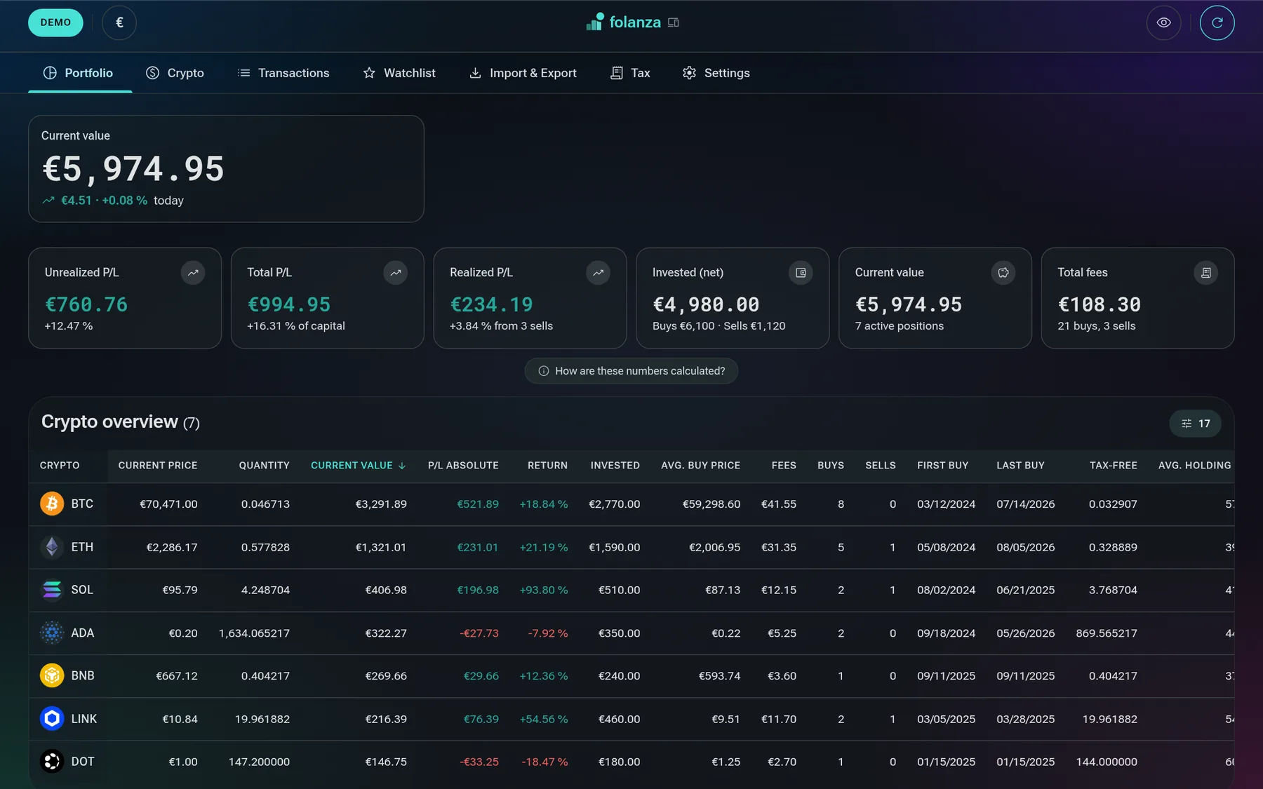Switch to the Portfolio tab
This screenshot has height=789, width=1263.
point(79,73)
